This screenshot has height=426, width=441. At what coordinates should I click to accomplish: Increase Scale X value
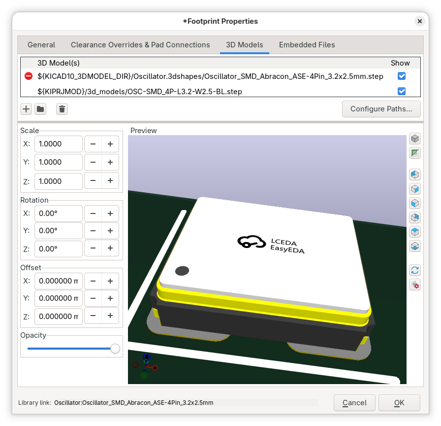[110, 144]
